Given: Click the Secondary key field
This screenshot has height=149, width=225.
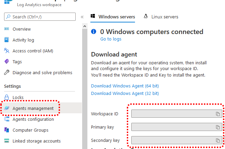Looking at the screenshot, I should point(177,140).
